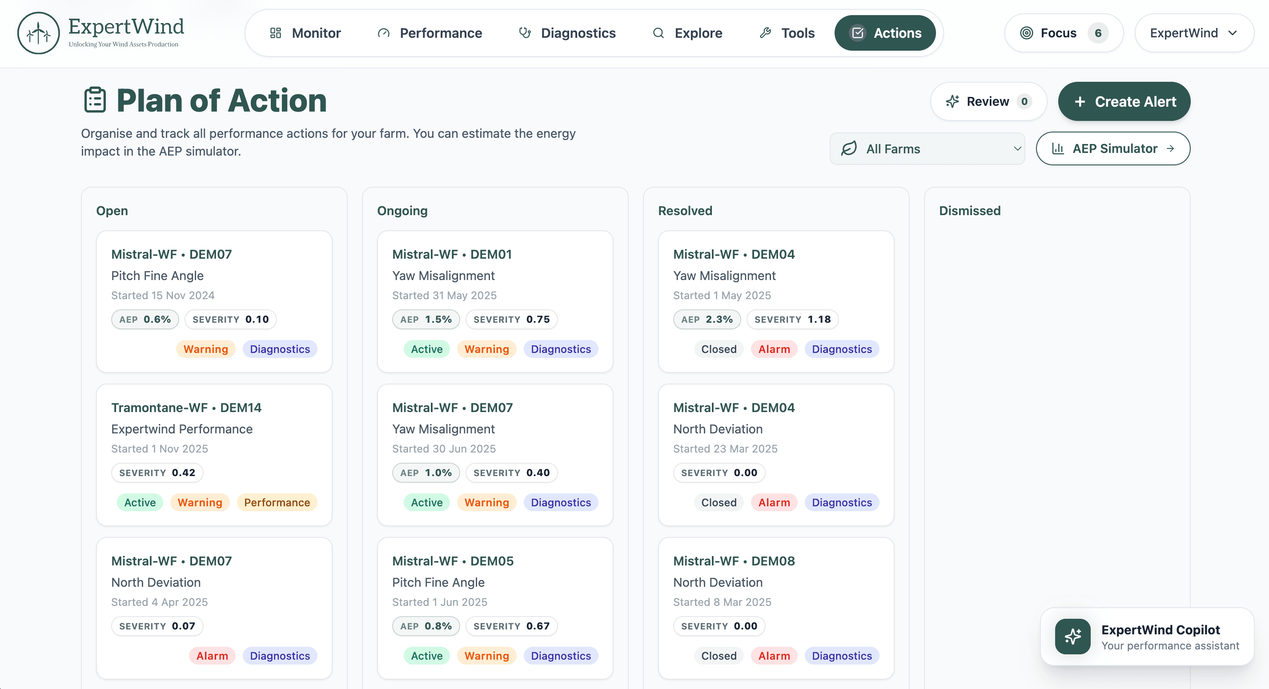Click the ExpertWind turbine logo icon
The width and height of the screenshot is (1269, 689).
click(38, 33)
